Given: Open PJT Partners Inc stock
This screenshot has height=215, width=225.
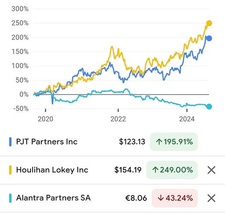Looking at the screenshot, I should pos(47,142).
